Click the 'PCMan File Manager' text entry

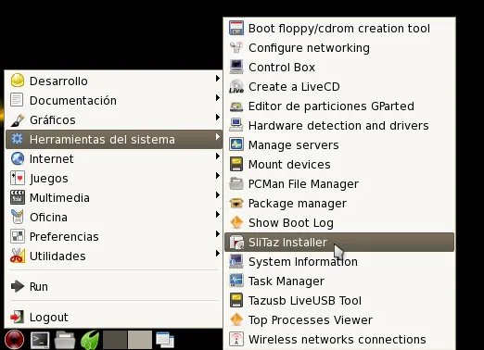tap(303, 184)
